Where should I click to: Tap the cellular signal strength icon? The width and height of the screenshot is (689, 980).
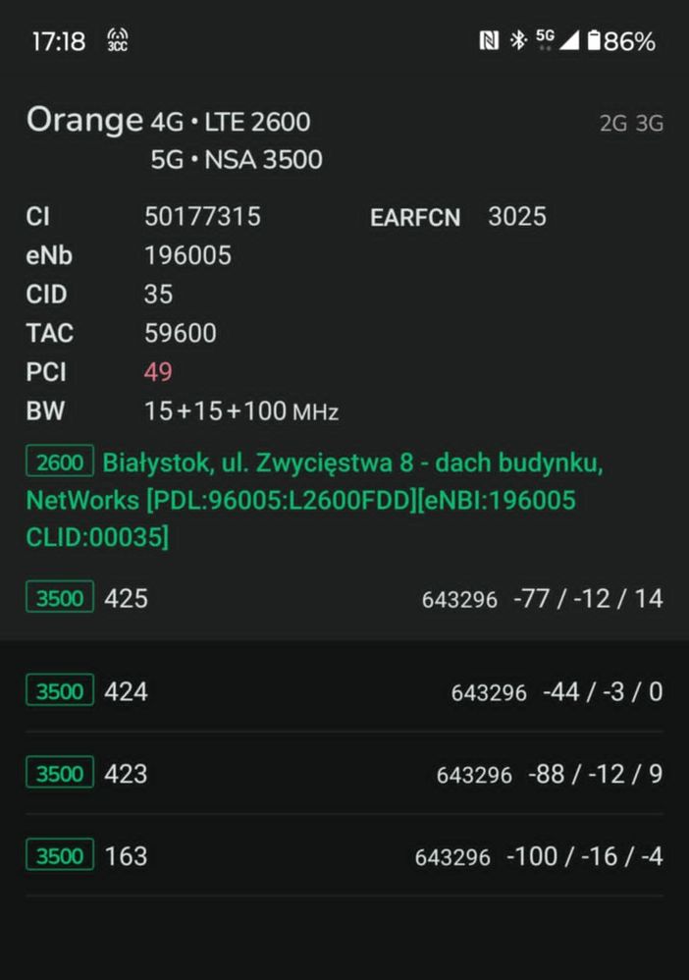(x=570, y=41)
